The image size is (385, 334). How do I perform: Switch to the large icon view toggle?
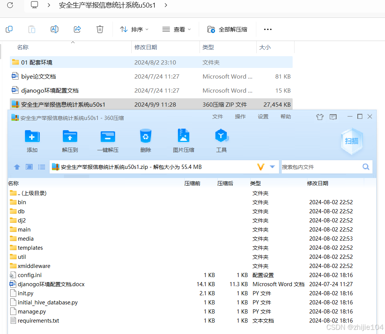(29, 167)
